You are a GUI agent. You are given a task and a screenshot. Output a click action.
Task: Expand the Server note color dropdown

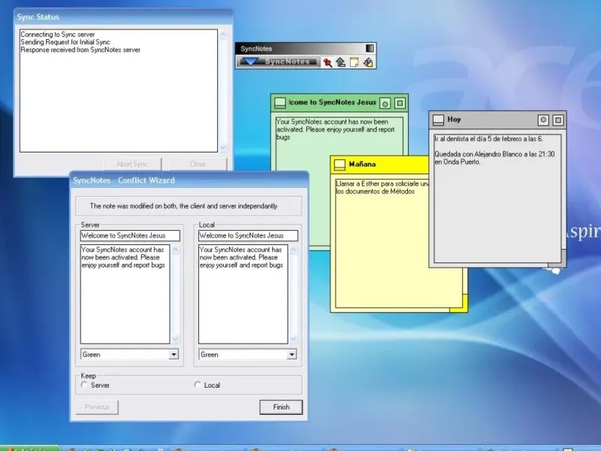[174, 354]
